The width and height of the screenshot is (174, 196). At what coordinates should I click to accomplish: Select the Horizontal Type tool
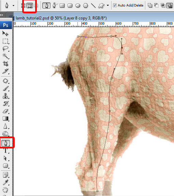tap(5, 151)
